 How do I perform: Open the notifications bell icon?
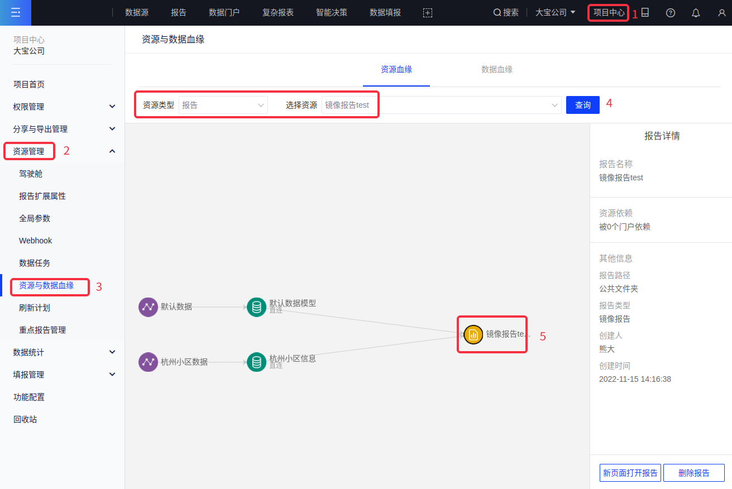point(696,13)
